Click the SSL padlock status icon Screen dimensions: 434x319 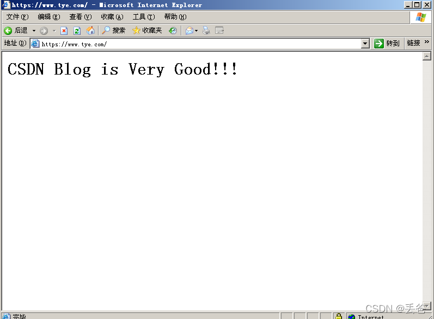(339, 316)
